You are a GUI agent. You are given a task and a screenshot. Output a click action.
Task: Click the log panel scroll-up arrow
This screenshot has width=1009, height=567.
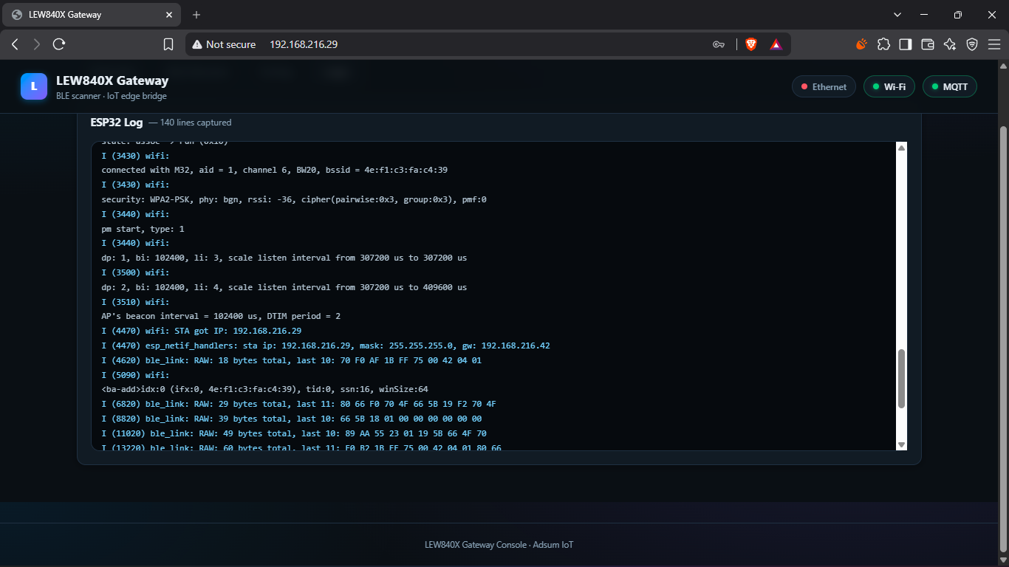coord(901,148)
